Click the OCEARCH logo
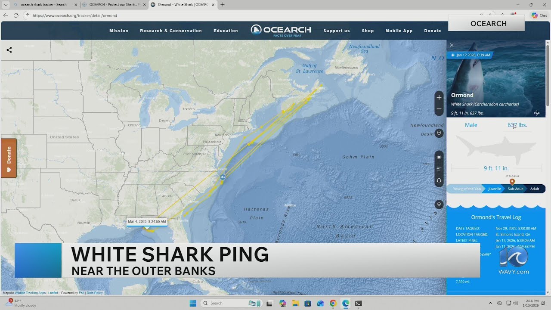This screenshot has width=551, height=310. (281, 30)
